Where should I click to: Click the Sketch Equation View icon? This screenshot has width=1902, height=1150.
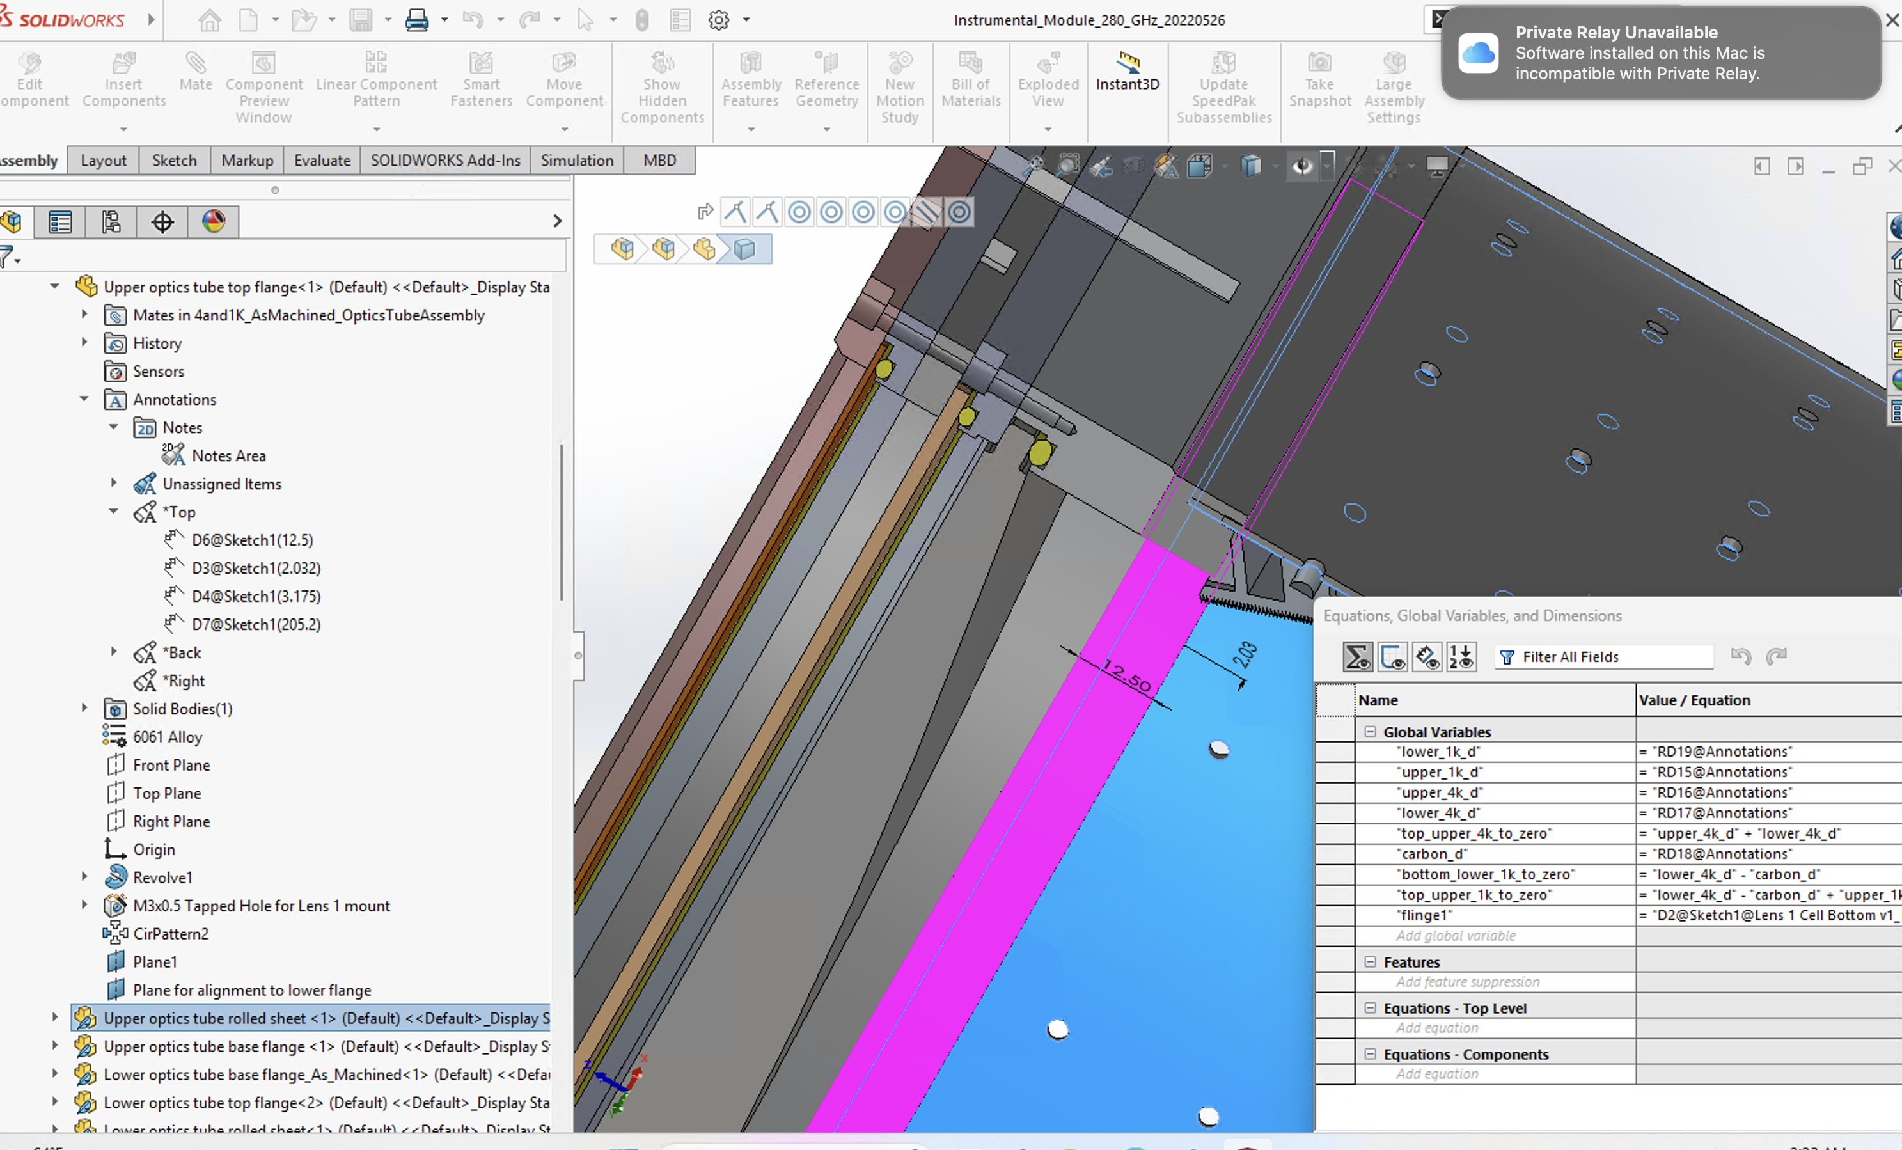point(1392,657)
